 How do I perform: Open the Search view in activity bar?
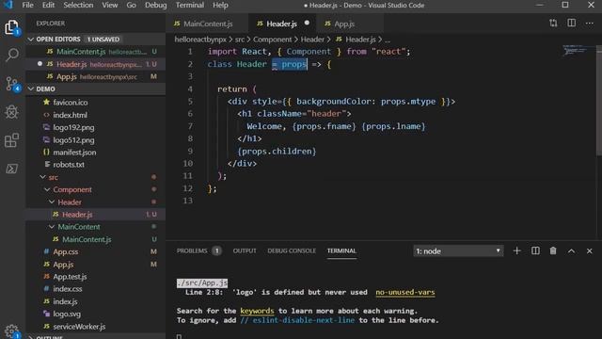[x=12, y=55]
